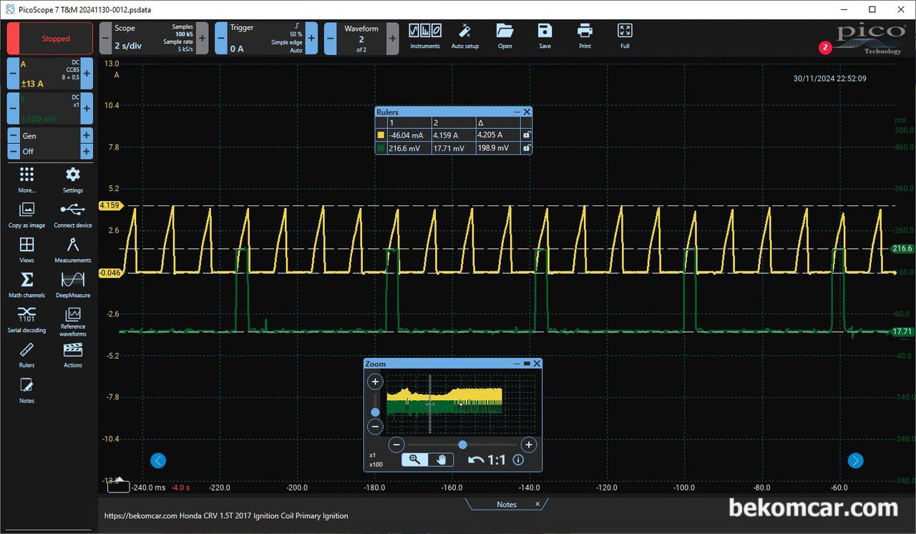
Task: Click the Notes icon in the sidebar
Action: pos(26,391)
